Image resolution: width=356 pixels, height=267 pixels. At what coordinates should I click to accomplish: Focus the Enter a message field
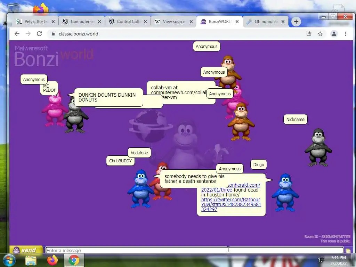point(194,250)
